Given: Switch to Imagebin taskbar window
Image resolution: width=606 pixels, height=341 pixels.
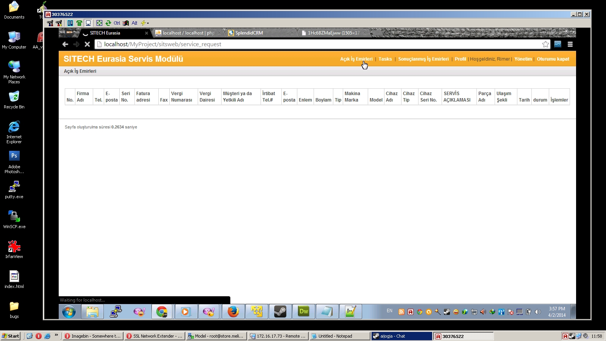Looking at the screenshot, I should coord(93,336).
